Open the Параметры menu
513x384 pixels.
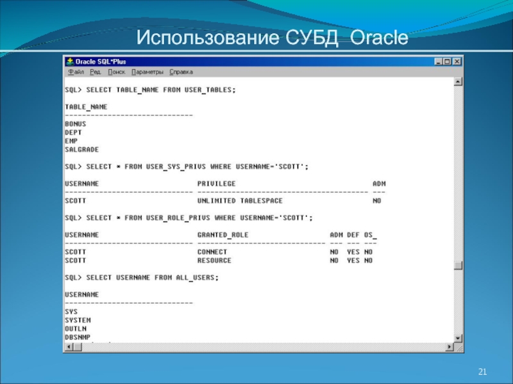click(x=147, y=72)
